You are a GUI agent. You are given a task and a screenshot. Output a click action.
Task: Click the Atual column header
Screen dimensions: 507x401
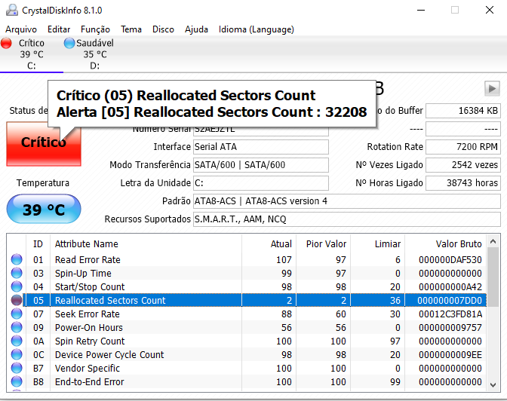(x=269, y=243)
